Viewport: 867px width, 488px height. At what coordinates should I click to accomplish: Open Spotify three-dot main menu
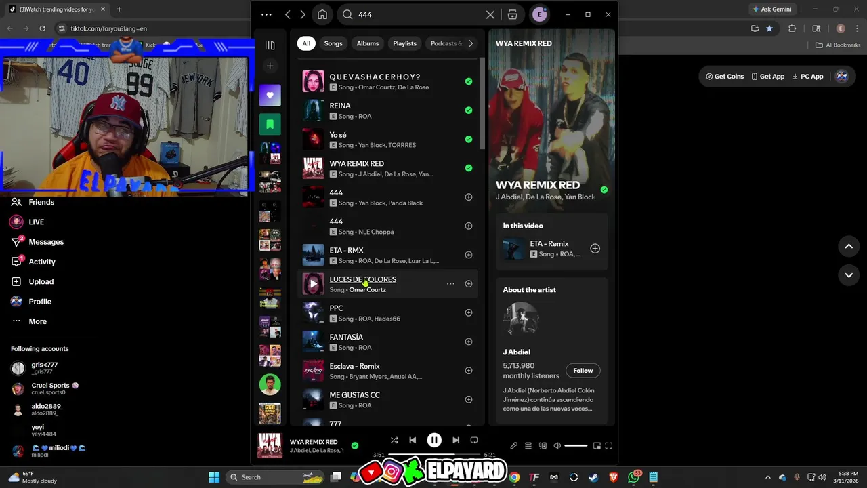tap(266, 14)
